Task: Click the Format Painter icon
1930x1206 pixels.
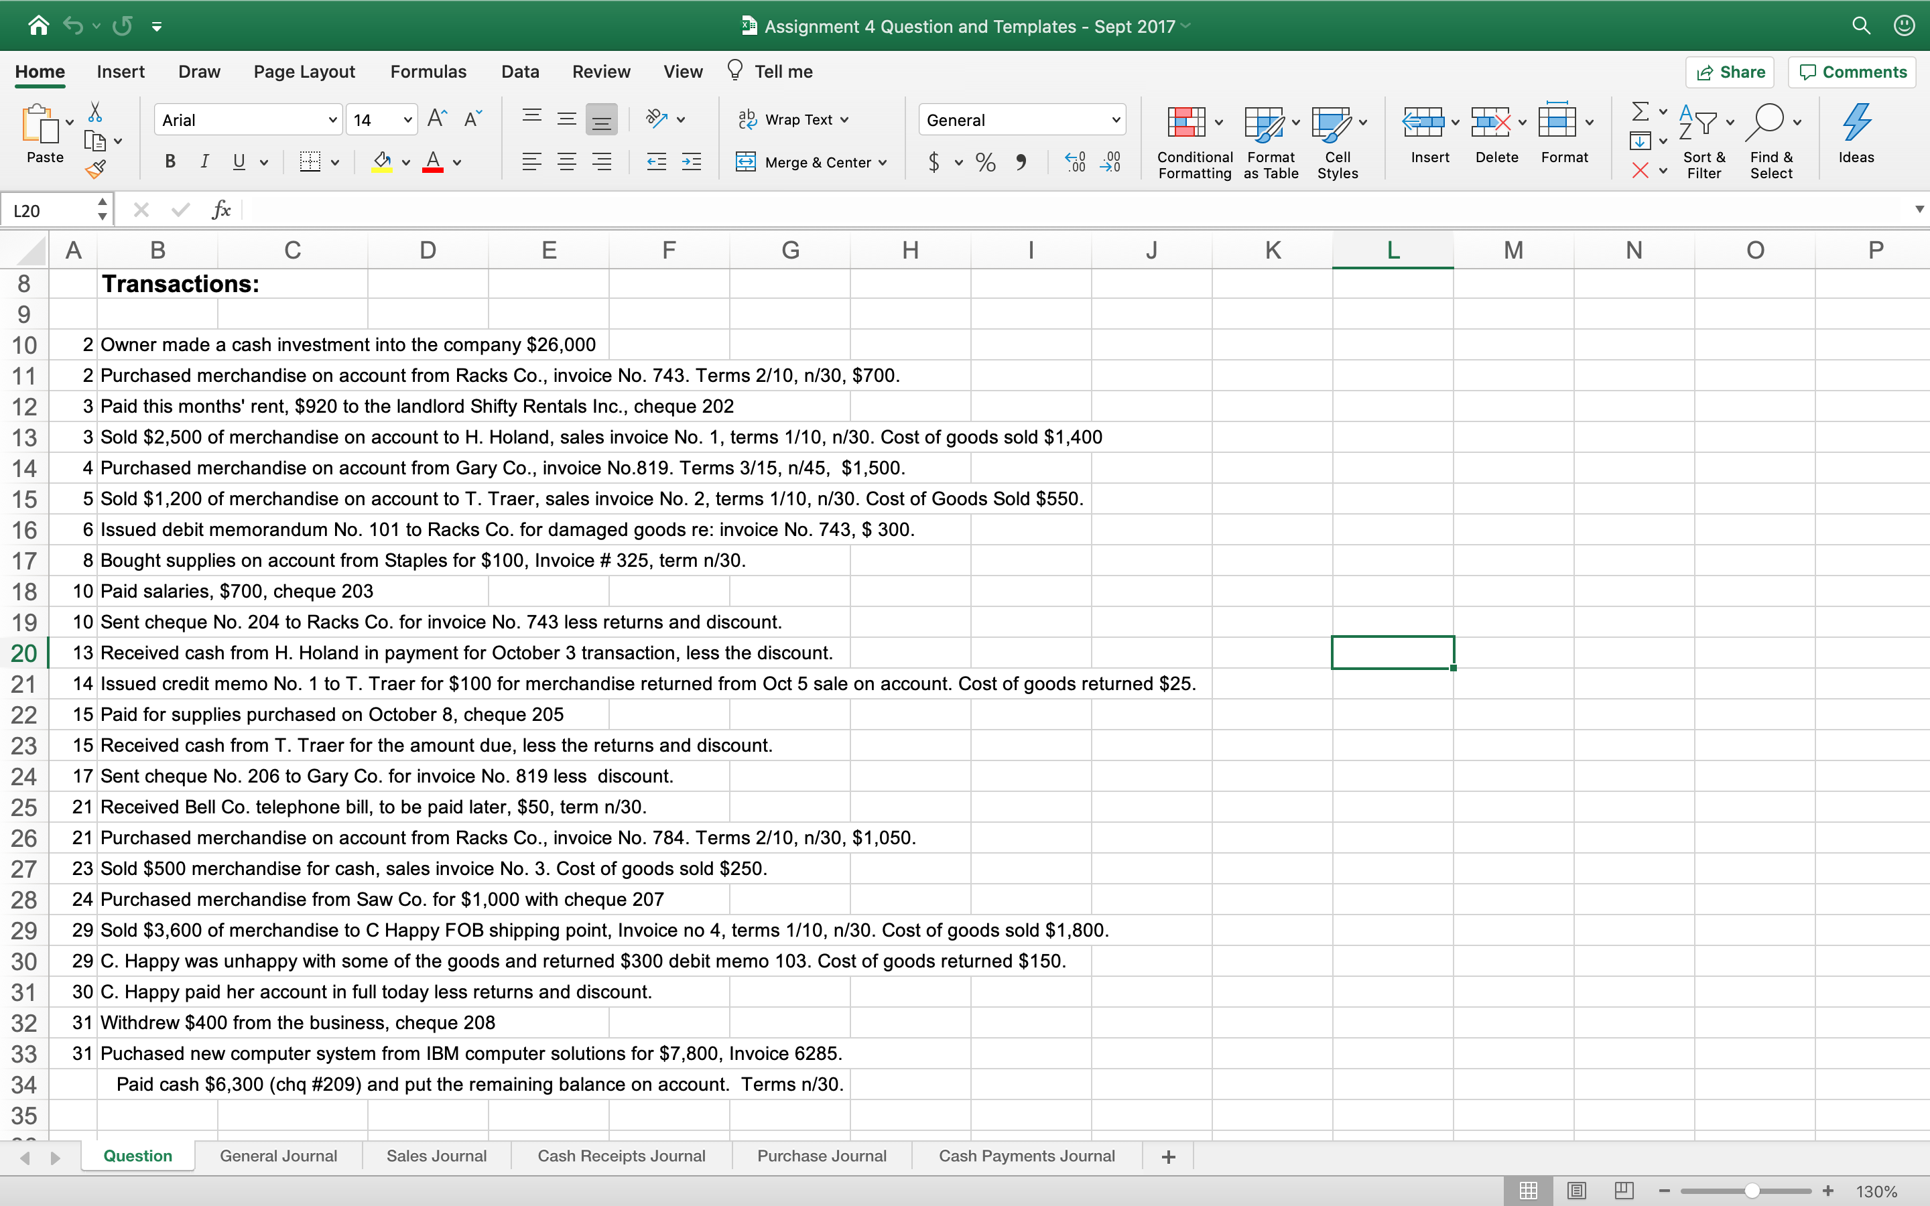Action: 96,167
